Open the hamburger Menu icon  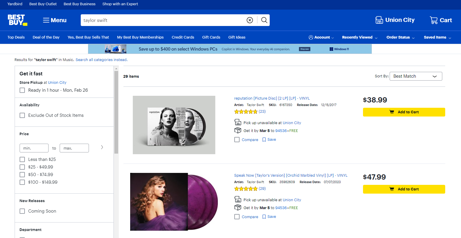(x=46, y=20)
